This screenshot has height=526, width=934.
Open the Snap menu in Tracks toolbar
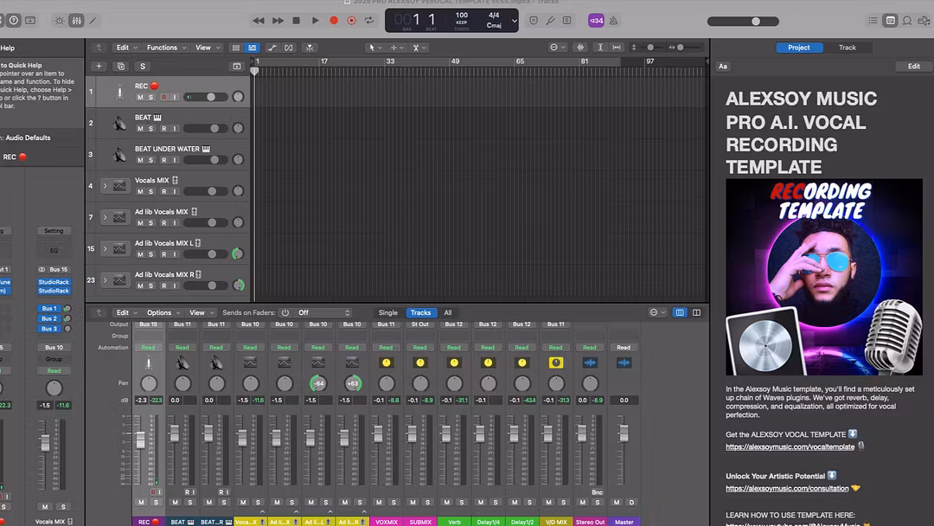(557, 48)
